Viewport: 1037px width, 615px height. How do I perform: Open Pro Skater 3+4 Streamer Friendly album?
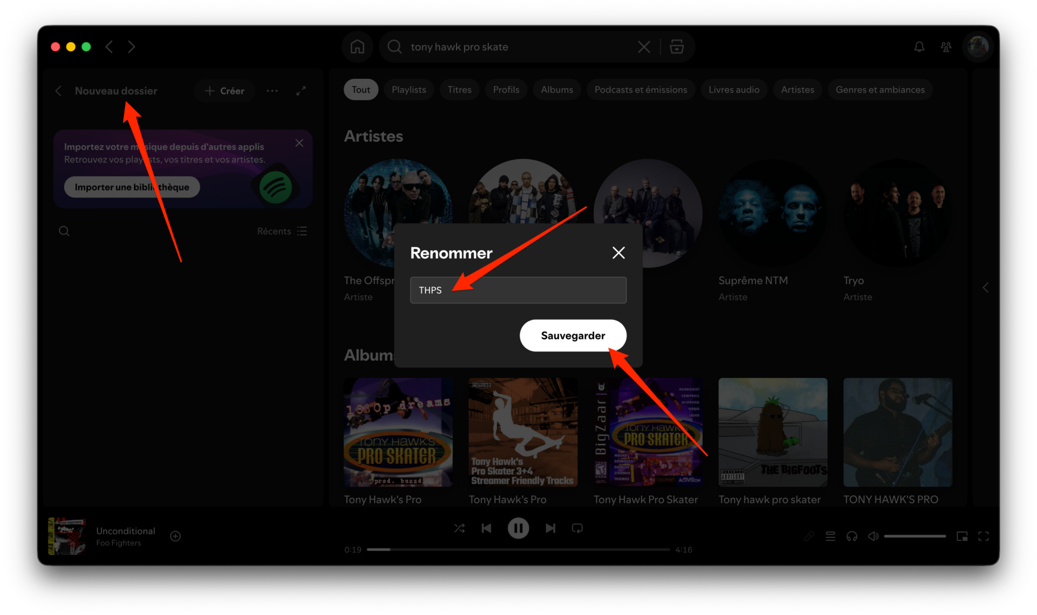click(x=523, y=432)
